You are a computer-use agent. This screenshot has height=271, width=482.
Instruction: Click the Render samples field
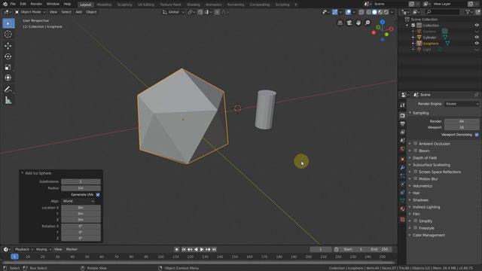pyautogui.click(x=462, y=121)
